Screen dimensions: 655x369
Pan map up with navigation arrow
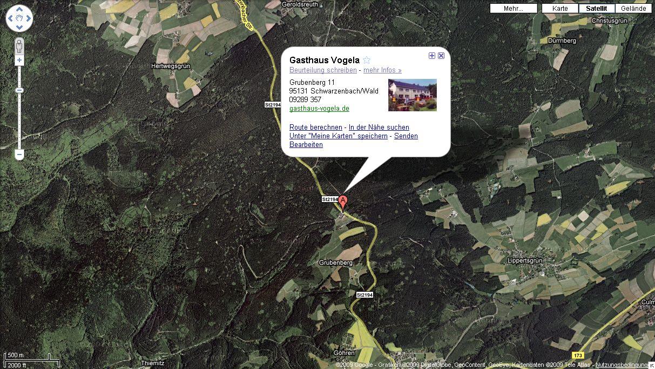coord(19,10)
